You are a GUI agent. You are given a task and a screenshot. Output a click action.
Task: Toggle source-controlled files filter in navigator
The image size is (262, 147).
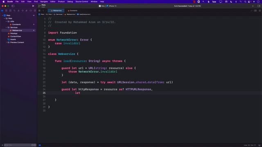(35, 145)
